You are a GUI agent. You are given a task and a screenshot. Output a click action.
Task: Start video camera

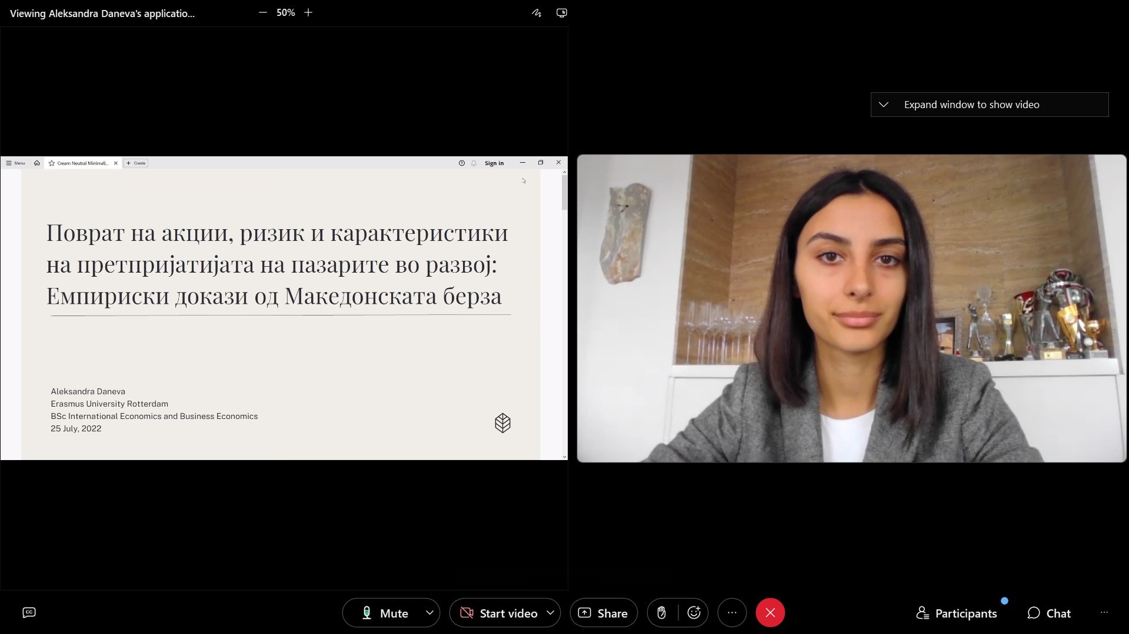499,613
